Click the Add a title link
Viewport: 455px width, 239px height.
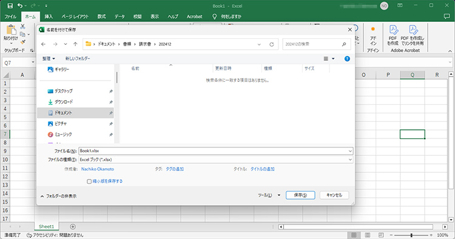click(262, 169)
